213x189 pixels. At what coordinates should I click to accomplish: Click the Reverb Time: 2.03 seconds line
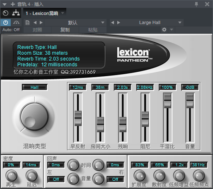[x=48, y=59]
